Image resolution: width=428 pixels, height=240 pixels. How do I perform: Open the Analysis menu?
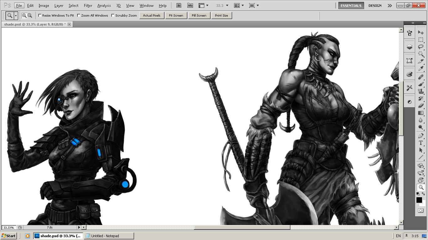104,6
